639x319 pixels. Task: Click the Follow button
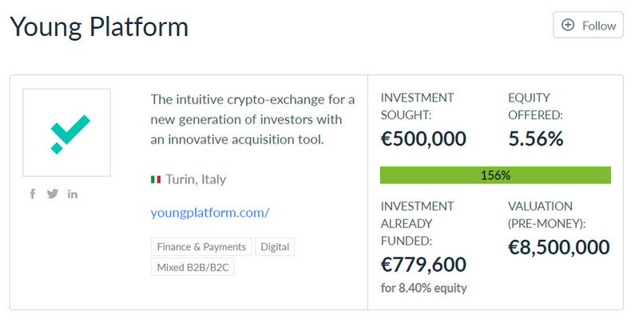588,25
